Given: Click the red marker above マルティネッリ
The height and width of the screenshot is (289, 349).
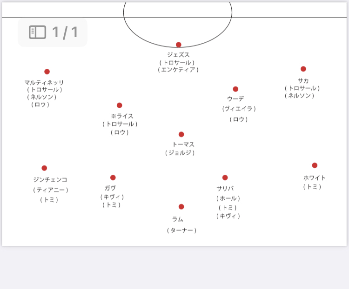Looking at the screenshot, I should (x=47, y=72).
